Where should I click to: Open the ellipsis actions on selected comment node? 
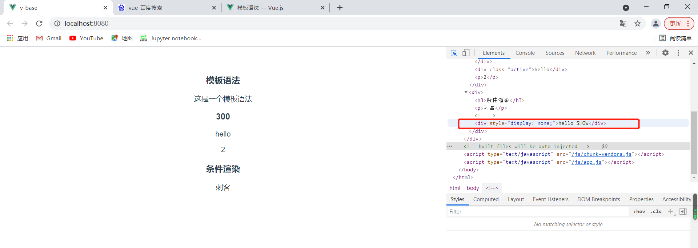coord(450,146)
